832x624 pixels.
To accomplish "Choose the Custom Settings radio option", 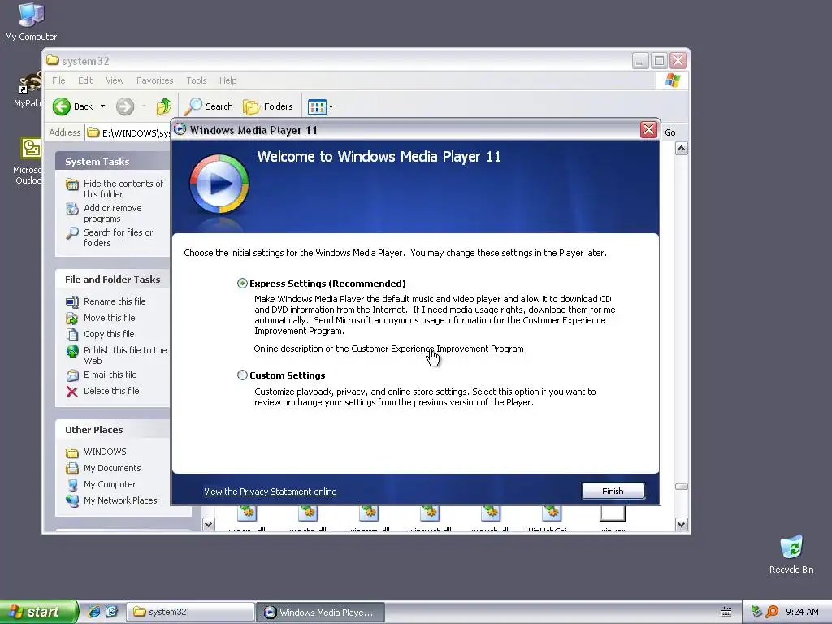I will click(242, 375).
